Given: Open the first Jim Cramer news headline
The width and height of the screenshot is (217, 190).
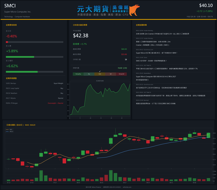Looking at the screenshot, I should (x=162, y=34).
